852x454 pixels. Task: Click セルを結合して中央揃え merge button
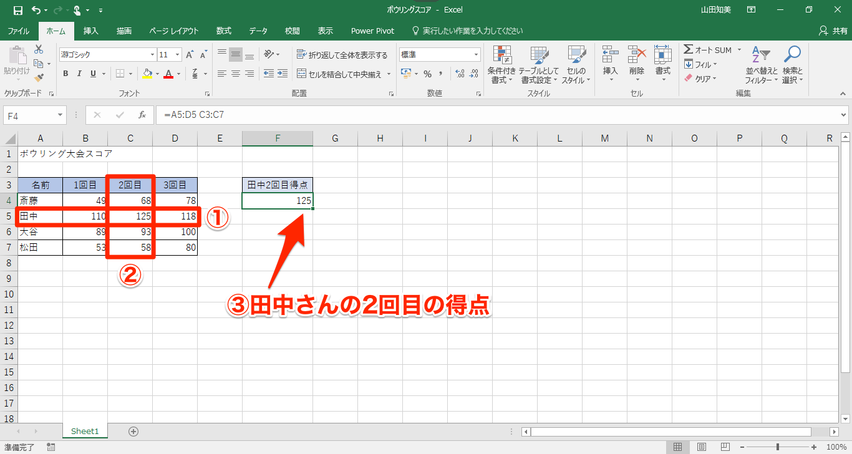tap(340, 74)
